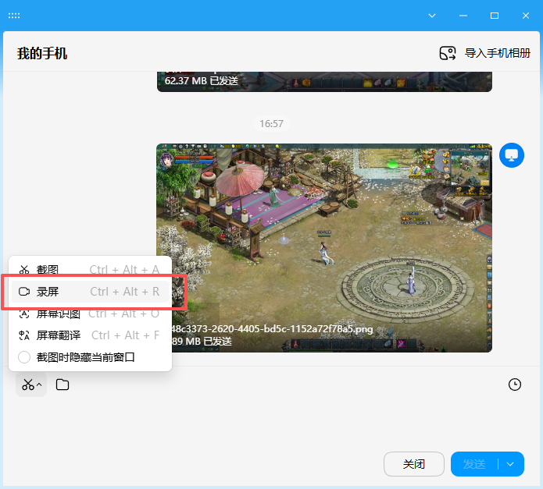Open the partially visible 62.37 MB file
Screen dimensions: 543x489
click(324, 81)
